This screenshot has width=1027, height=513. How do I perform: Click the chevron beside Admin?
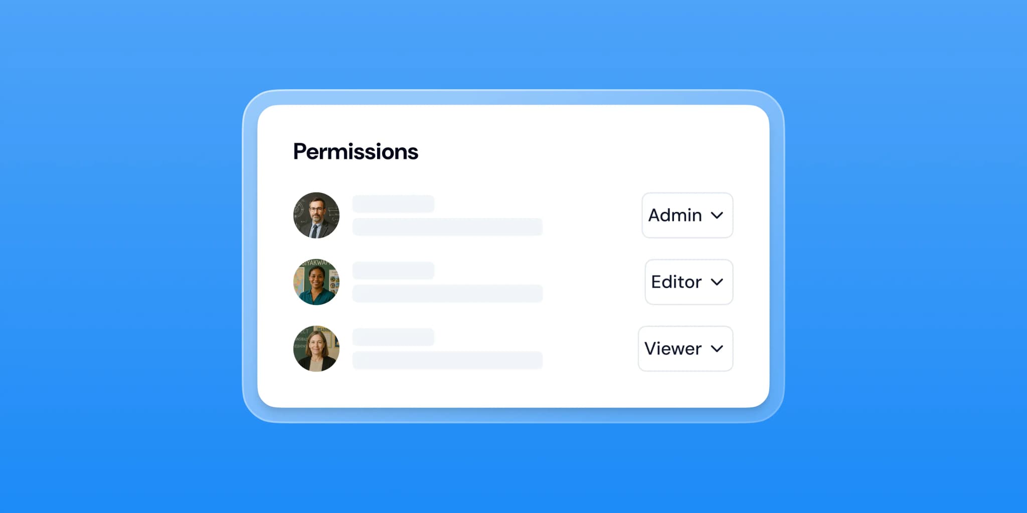click(x=717, y=215)
